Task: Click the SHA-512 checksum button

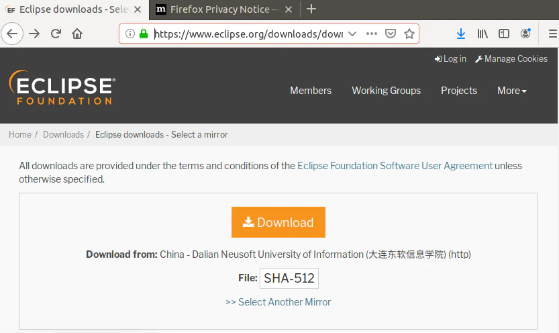Action: pos(289,278)
